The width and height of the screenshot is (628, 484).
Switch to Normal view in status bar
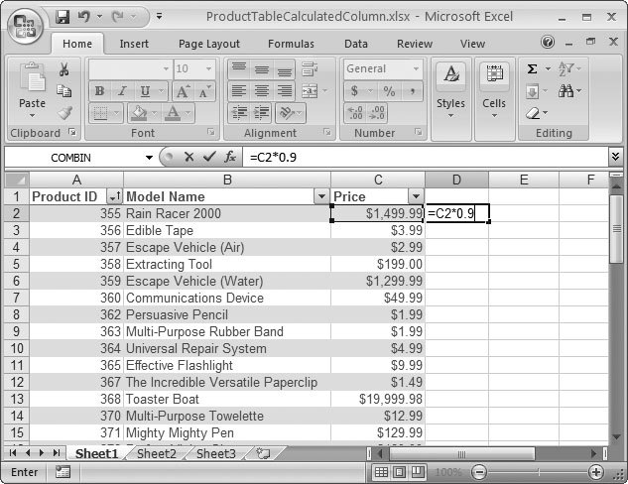[x=381, y=473]
